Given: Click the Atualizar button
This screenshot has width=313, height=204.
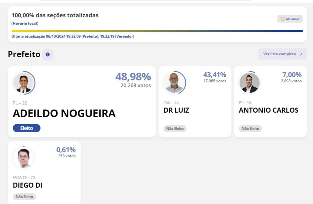Looking at the screenshot, I should [290, 19].
